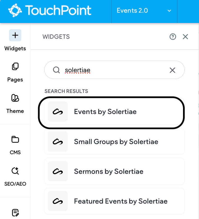
Task: Click the bottom notes icon in sidebar
Action: 15,213
